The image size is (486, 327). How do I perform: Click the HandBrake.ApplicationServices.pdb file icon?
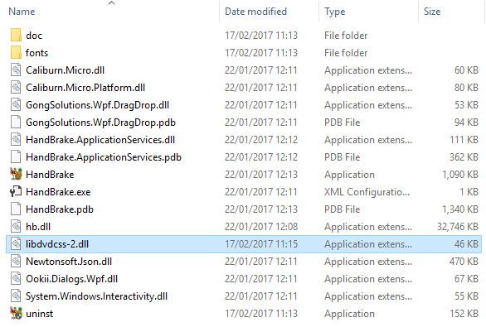coord(16,156)
